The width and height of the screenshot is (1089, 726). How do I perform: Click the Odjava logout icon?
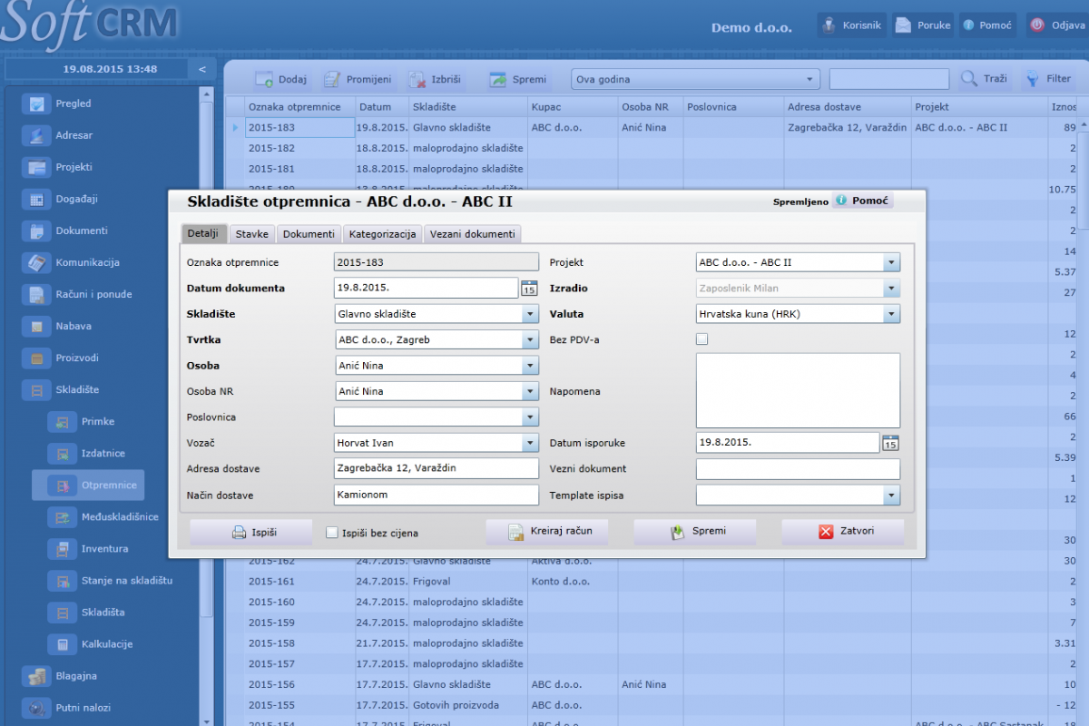(1037, 25)
